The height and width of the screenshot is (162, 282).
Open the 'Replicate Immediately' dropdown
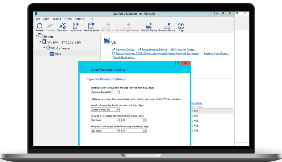[x=105, y=92]
